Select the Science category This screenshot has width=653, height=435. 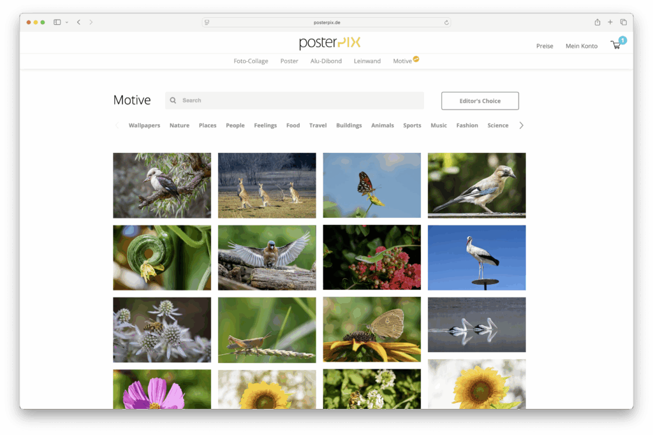tap(497, 125)
